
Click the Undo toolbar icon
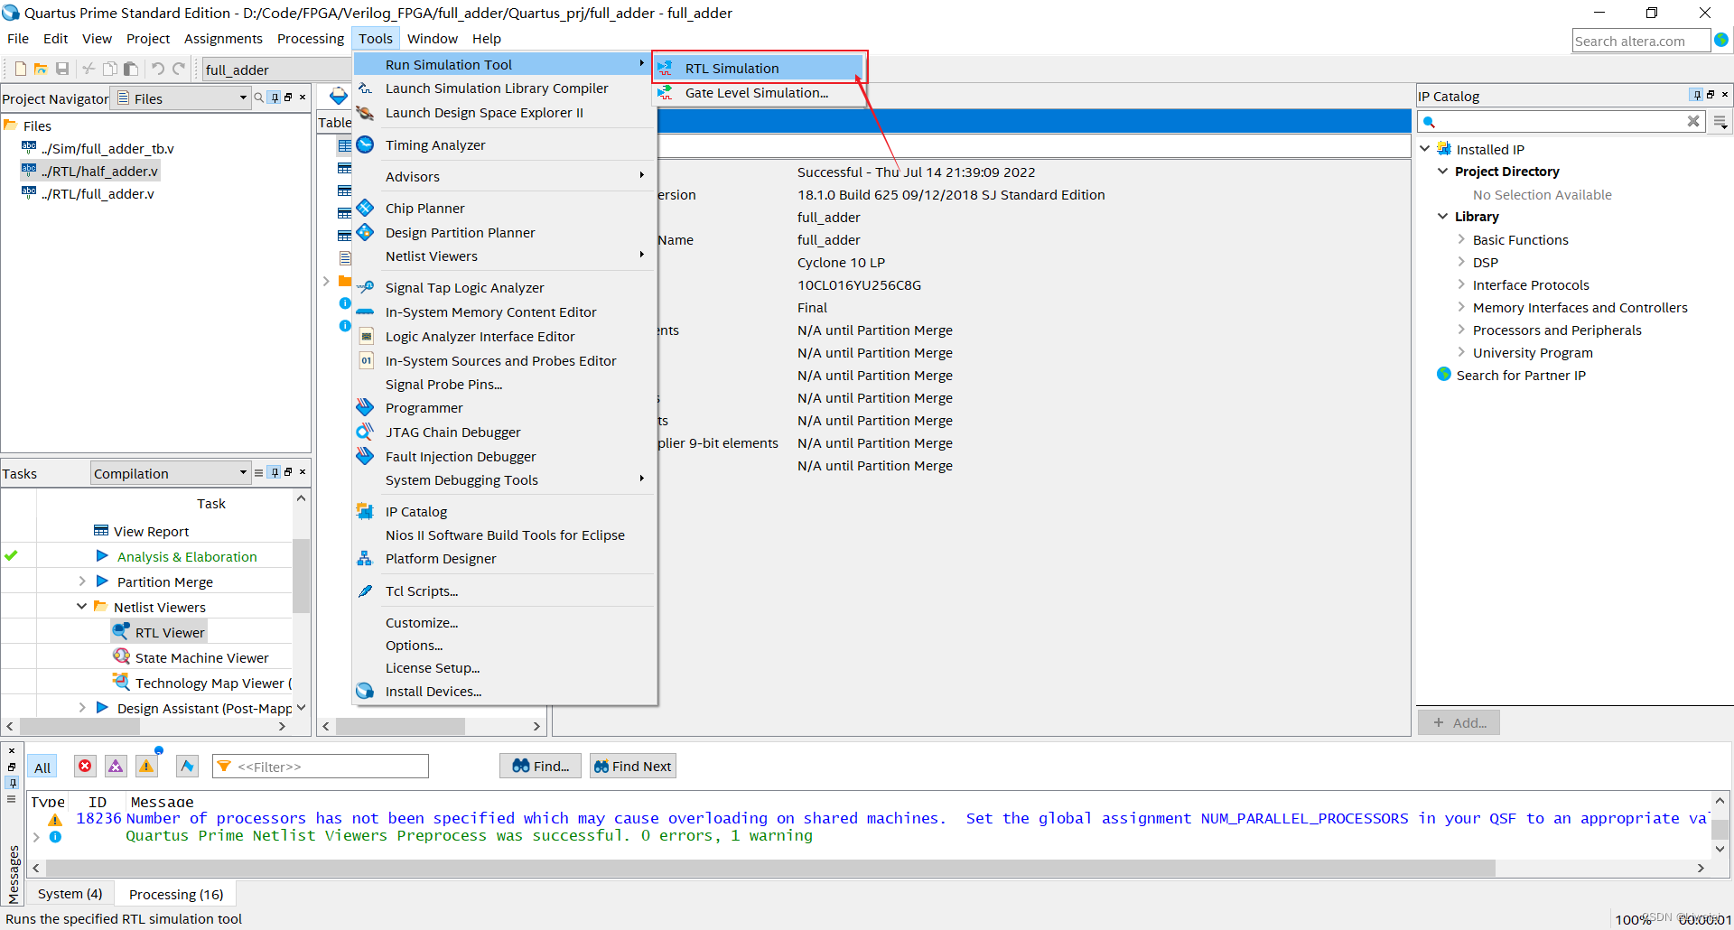click(x=158, y=69)
